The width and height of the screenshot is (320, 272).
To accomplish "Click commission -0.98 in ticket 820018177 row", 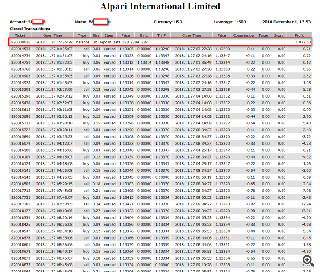I will click(x=250, y=211).
